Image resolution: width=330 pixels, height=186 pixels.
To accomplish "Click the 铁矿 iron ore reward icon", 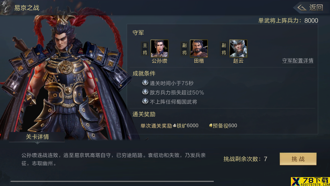I will click(175, 125).
